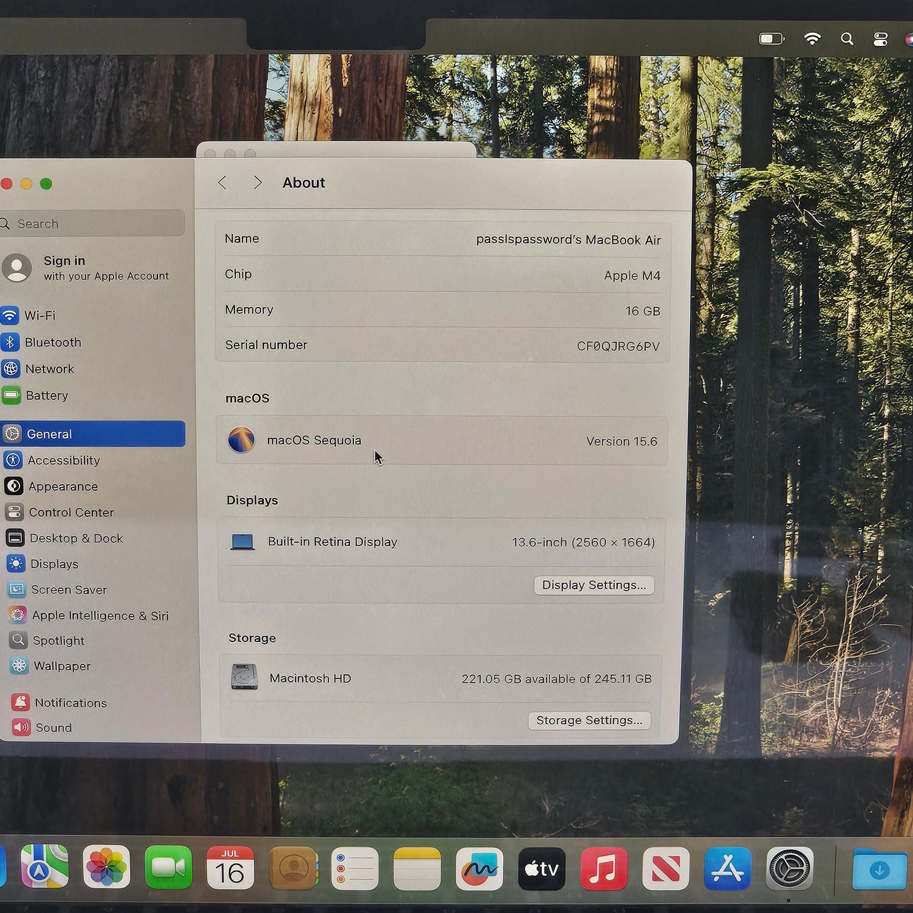913x913 pixels.
Task: Click the Sign in account avatar
Action: 17,268
